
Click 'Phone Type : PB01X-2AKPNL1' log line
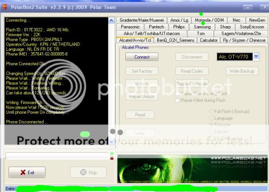click(x=34, y=40)
